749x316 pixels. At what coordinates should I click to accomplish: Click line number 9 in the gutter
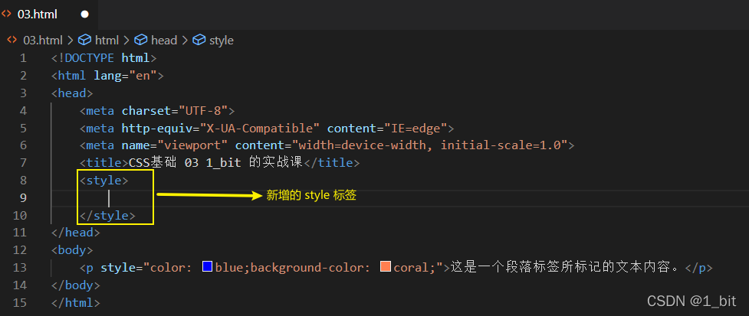pos(23,198)
